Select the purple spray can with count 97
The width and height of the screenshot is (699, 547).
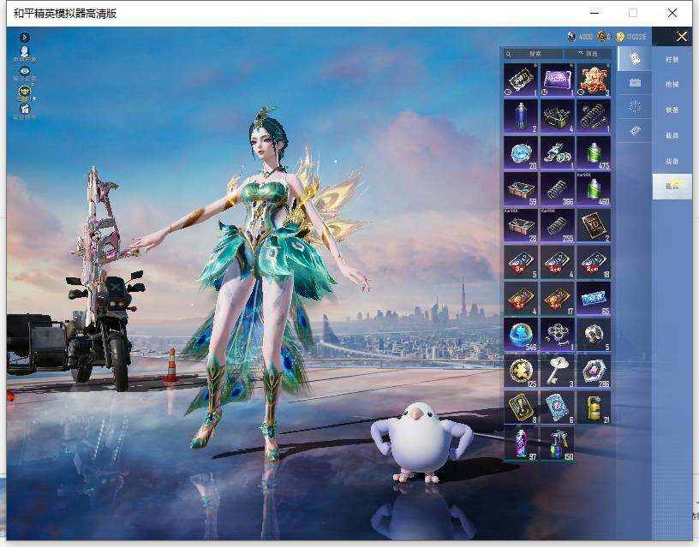[x=521, y=444]
